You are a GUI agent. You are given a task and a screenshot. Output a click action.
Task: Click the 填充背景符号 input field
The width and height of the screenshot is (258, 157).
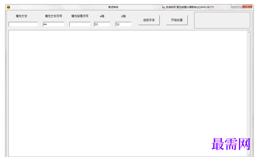tap(80, 24)
